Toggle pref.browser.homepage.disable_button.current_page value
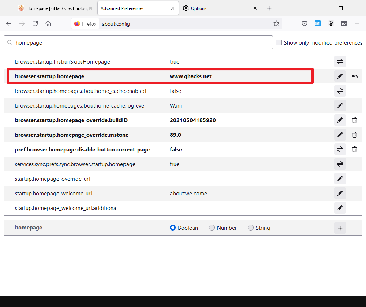 tap(340, 149)
